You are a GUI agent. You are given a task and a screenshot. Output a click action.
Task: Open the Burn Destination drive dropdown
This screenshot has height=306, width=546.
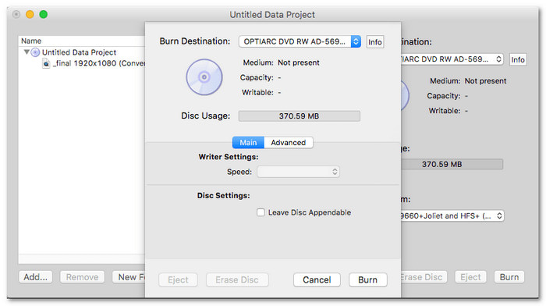300,41
